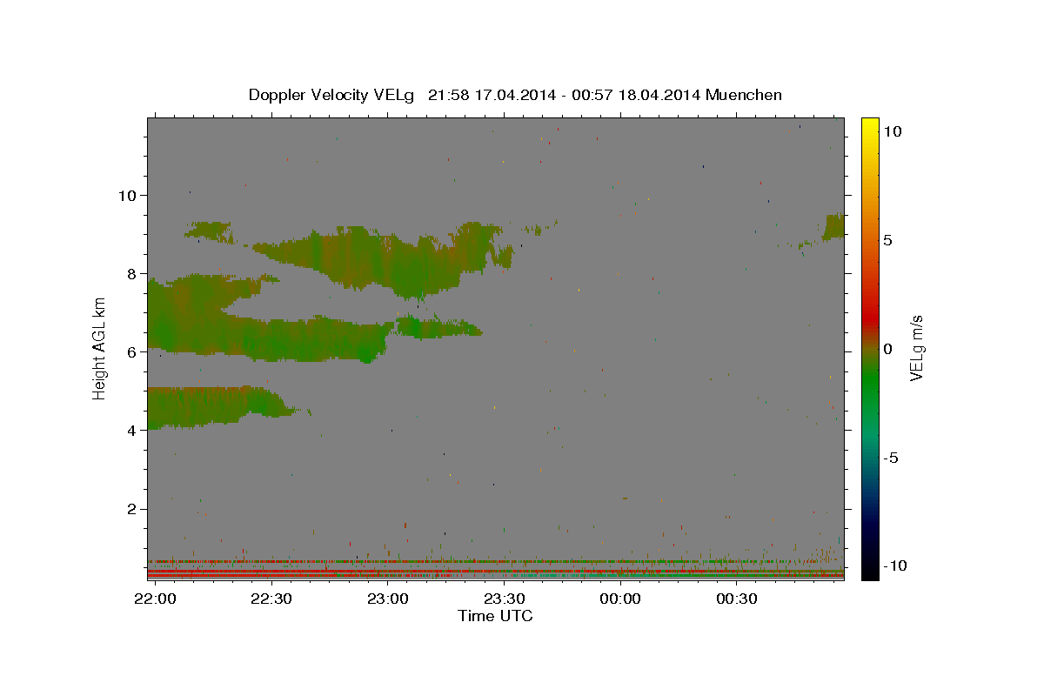The height and width of the screenshot is (696, 1044).
Task: Click the 23:00 time tick label
Action: [x=387, y=599]
